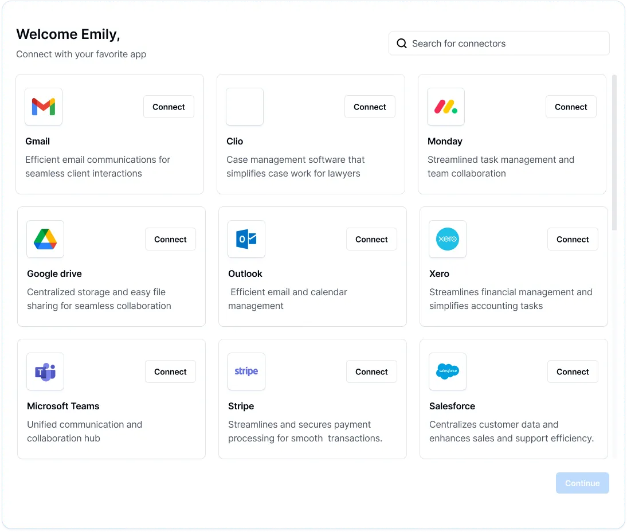Click the Monday app logo icon
Viewport: 627px width, 532px height.
(446, 107)
